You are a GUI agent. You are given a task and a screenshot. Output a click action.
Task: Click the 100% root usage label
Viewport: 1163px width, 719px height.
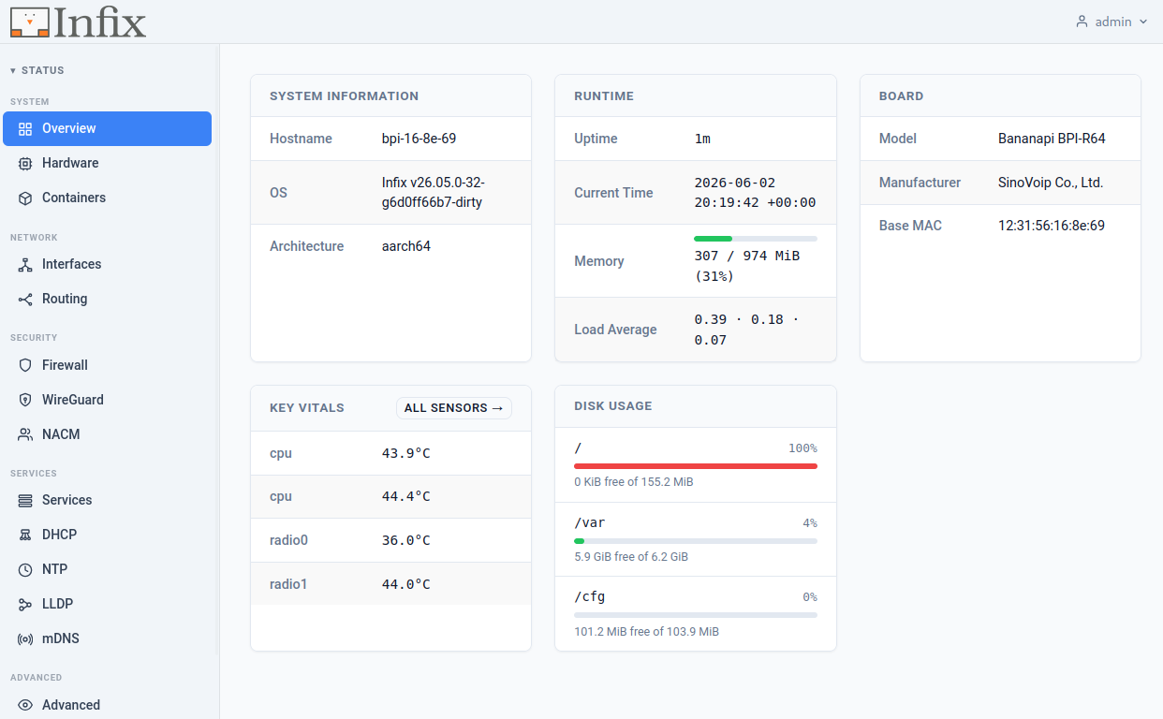(802, 448)
